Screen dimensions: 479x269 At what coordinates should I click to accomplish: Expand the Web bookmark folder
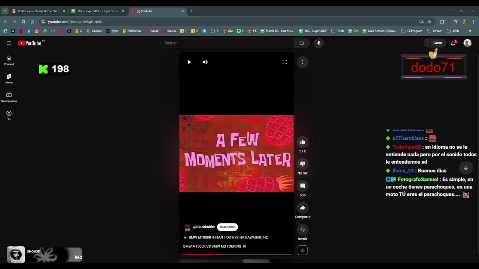click(x=453, y=31)
